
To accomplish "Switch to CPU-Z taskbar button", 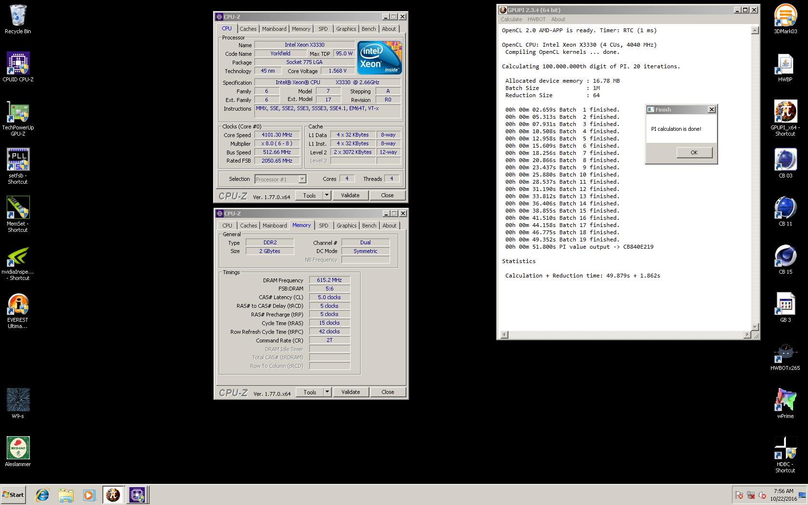I will click(137, 495).
